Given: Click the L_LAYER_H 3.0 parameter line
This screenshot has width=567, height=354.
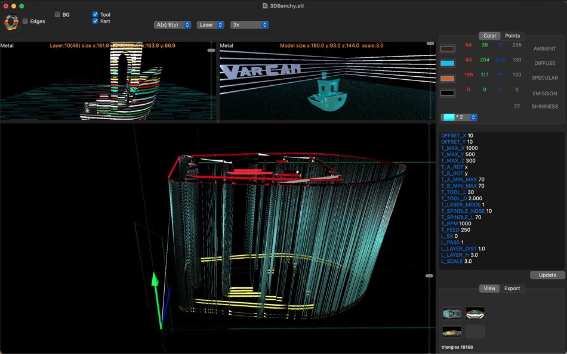Looking at the screenshot, I should pos(459,254).
